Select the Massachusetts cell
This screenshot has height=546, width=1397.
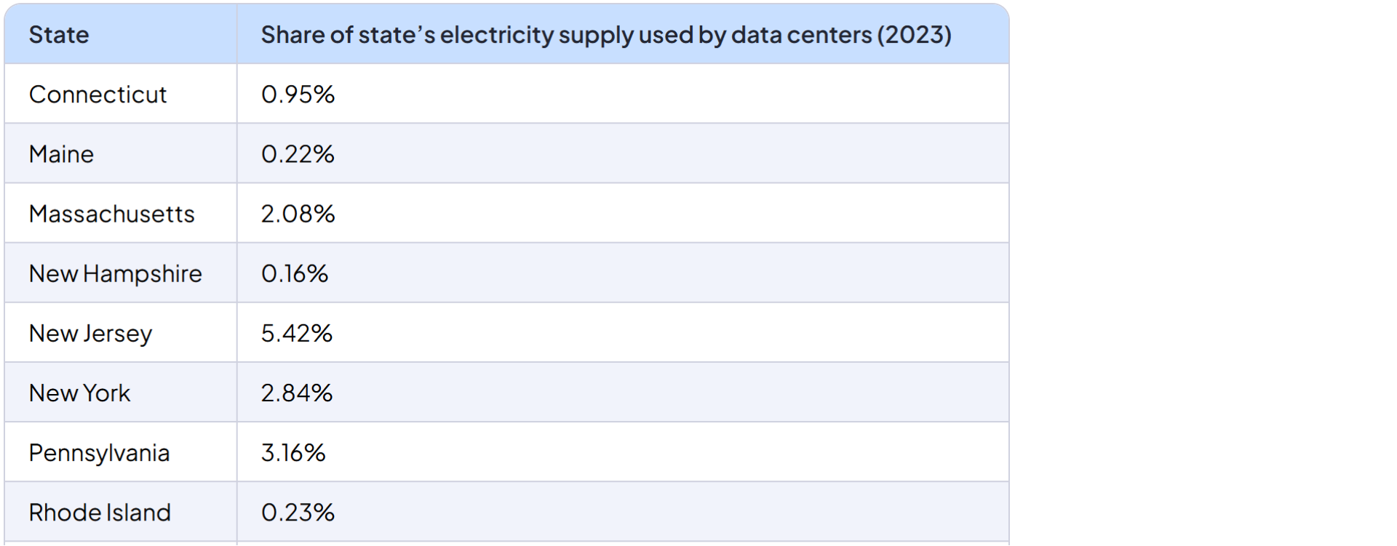tap(111, 214)
